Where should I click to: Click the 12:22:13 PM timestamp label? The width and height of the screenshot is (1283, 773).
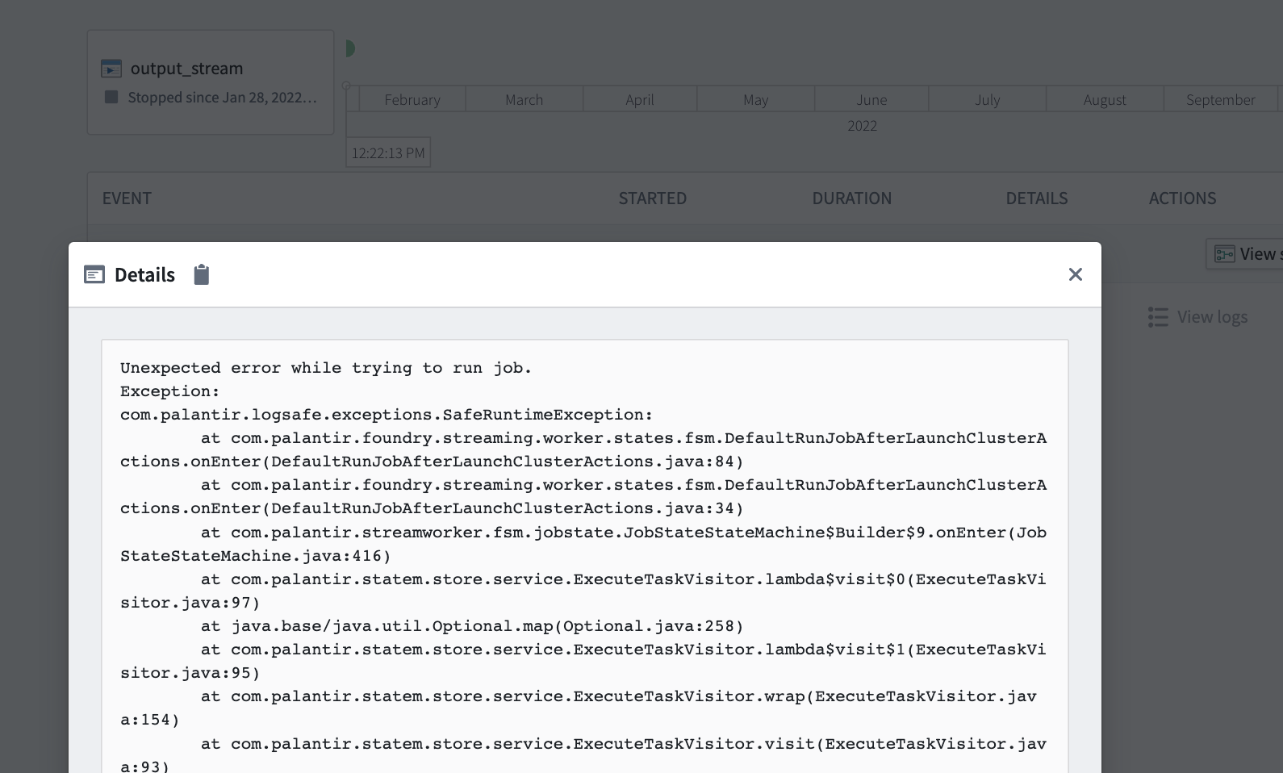[388, 153]
